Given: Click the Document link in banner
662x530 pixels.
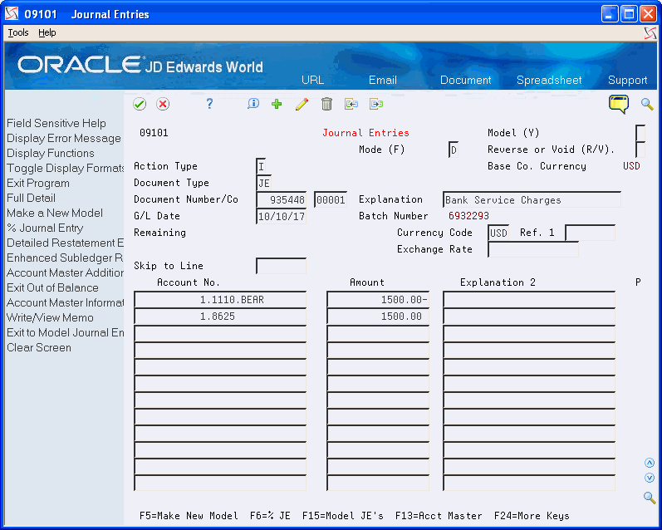Looking at the screenshot, I should coord(465,80).
